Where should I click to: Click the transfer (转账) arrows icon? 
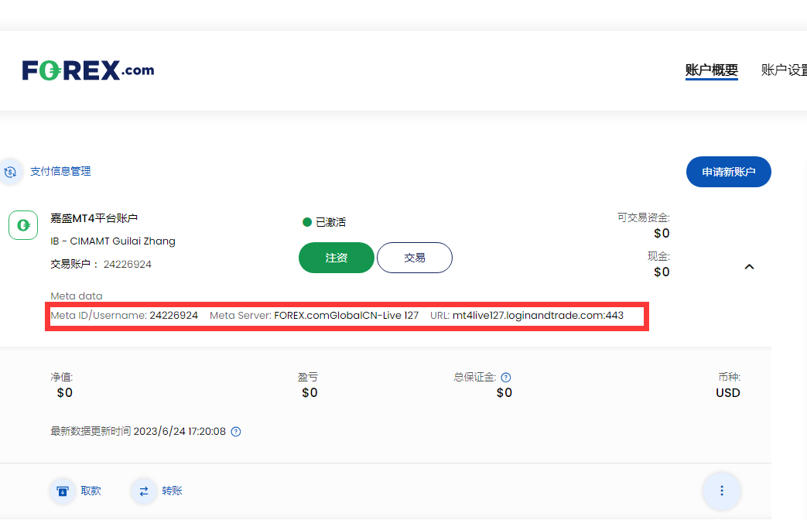[144, 491]
